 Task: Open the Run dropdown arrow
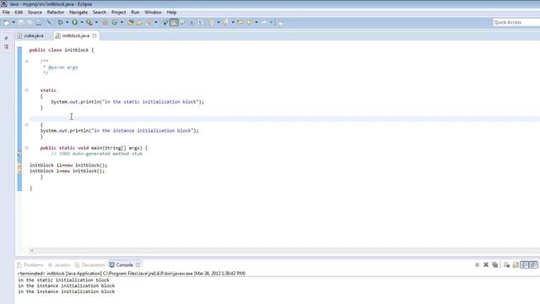pyautogui.click(x=82, y=23)
